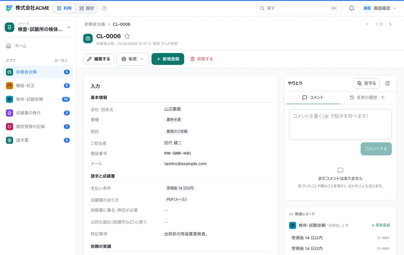Click phone number 090-5000-4601
The image size is (404, 255).
coord(178,154)
